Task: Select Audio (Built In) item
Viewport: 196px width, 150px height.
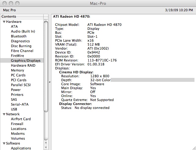Action: coord(23,31)
